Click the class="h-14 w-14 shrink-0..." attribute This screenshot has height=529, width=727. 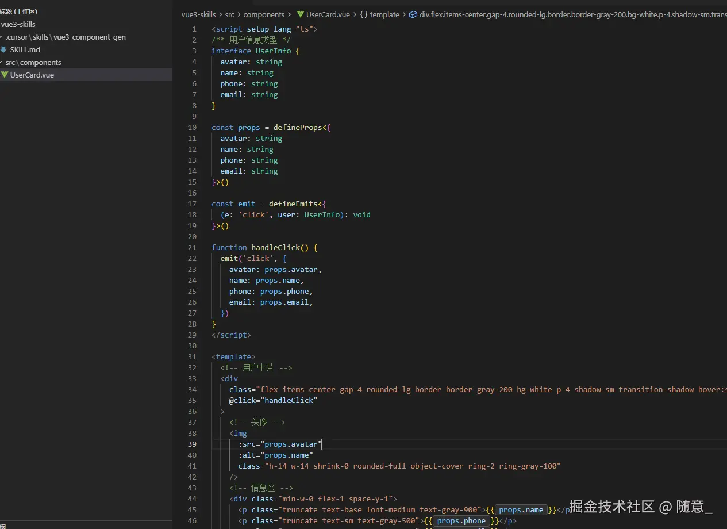(399, 466)
